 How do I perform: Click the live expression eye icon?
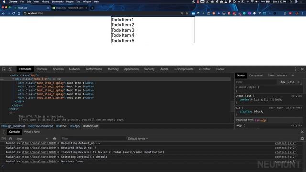coord(55,139)
